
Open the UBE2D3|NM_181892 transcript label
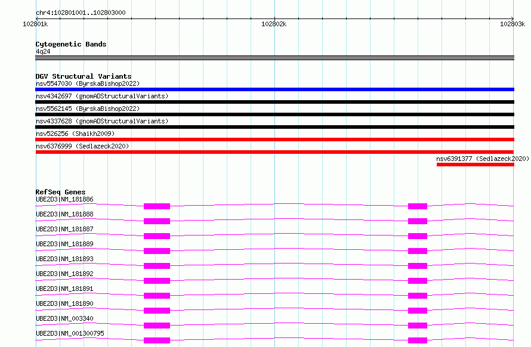[64, 274]
